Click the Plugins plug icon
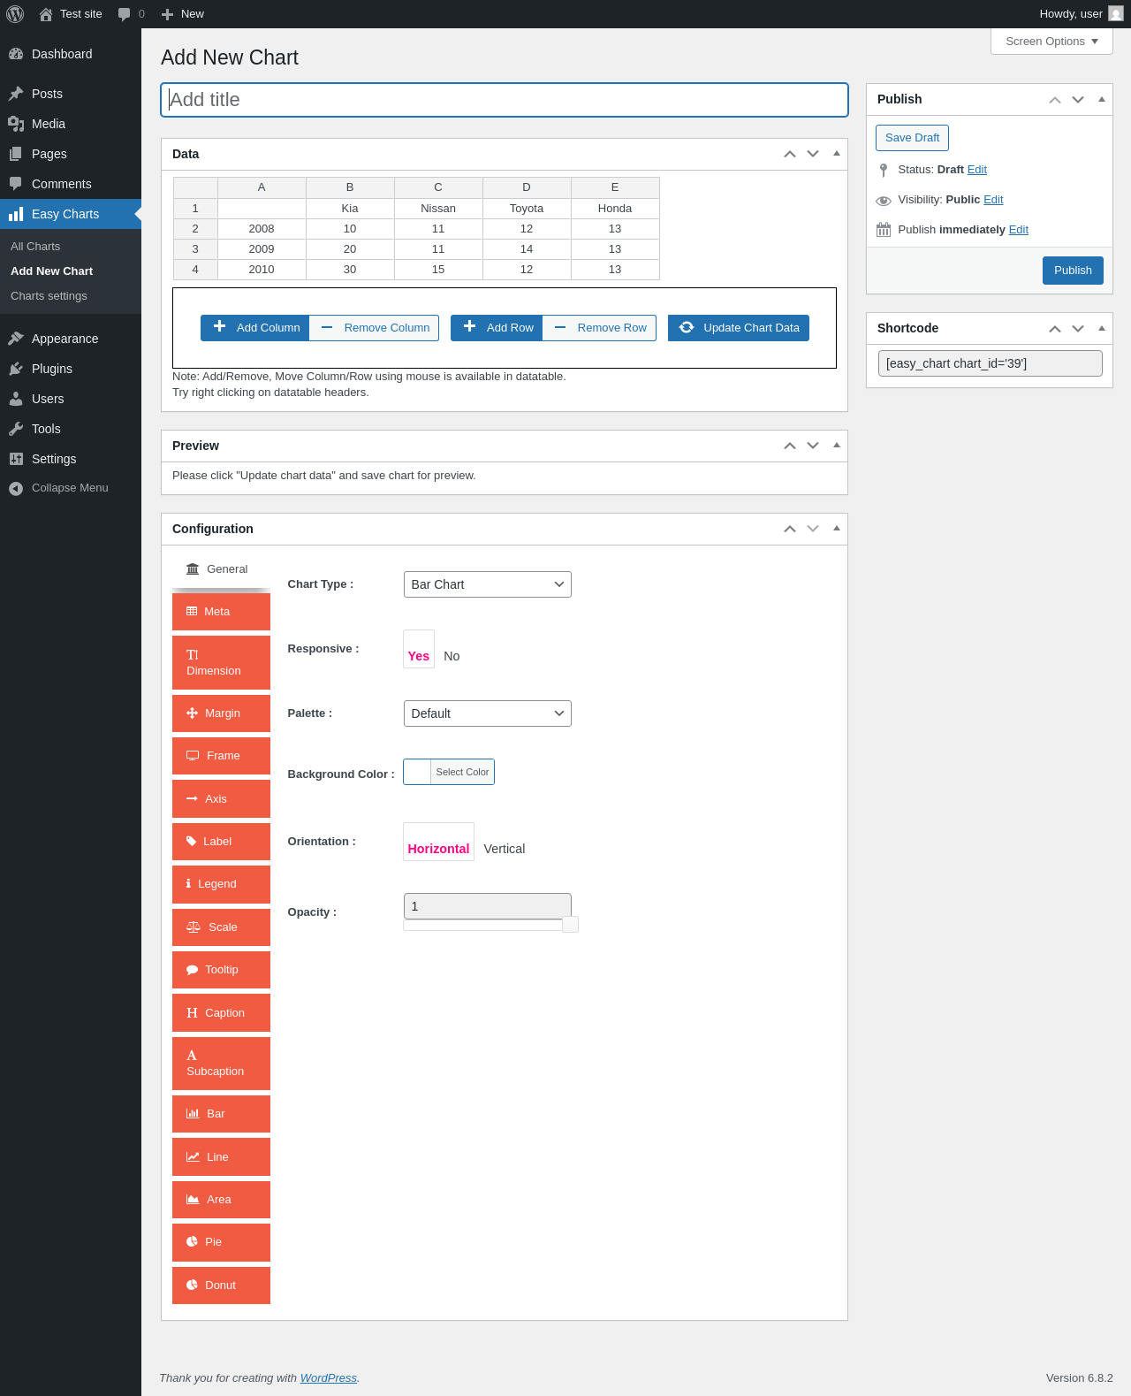Viewport: 1131px width, 1396px height. (x=16, y=369)
